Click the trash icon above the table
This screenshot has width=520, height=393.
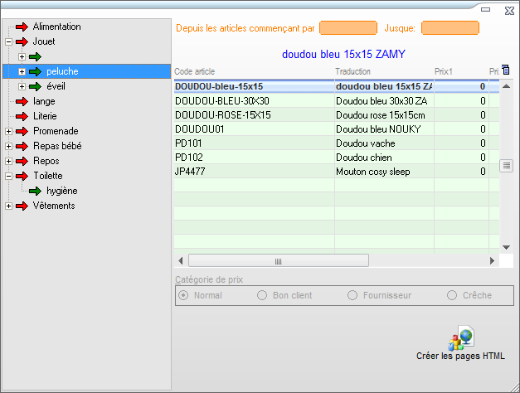(506, 70)
